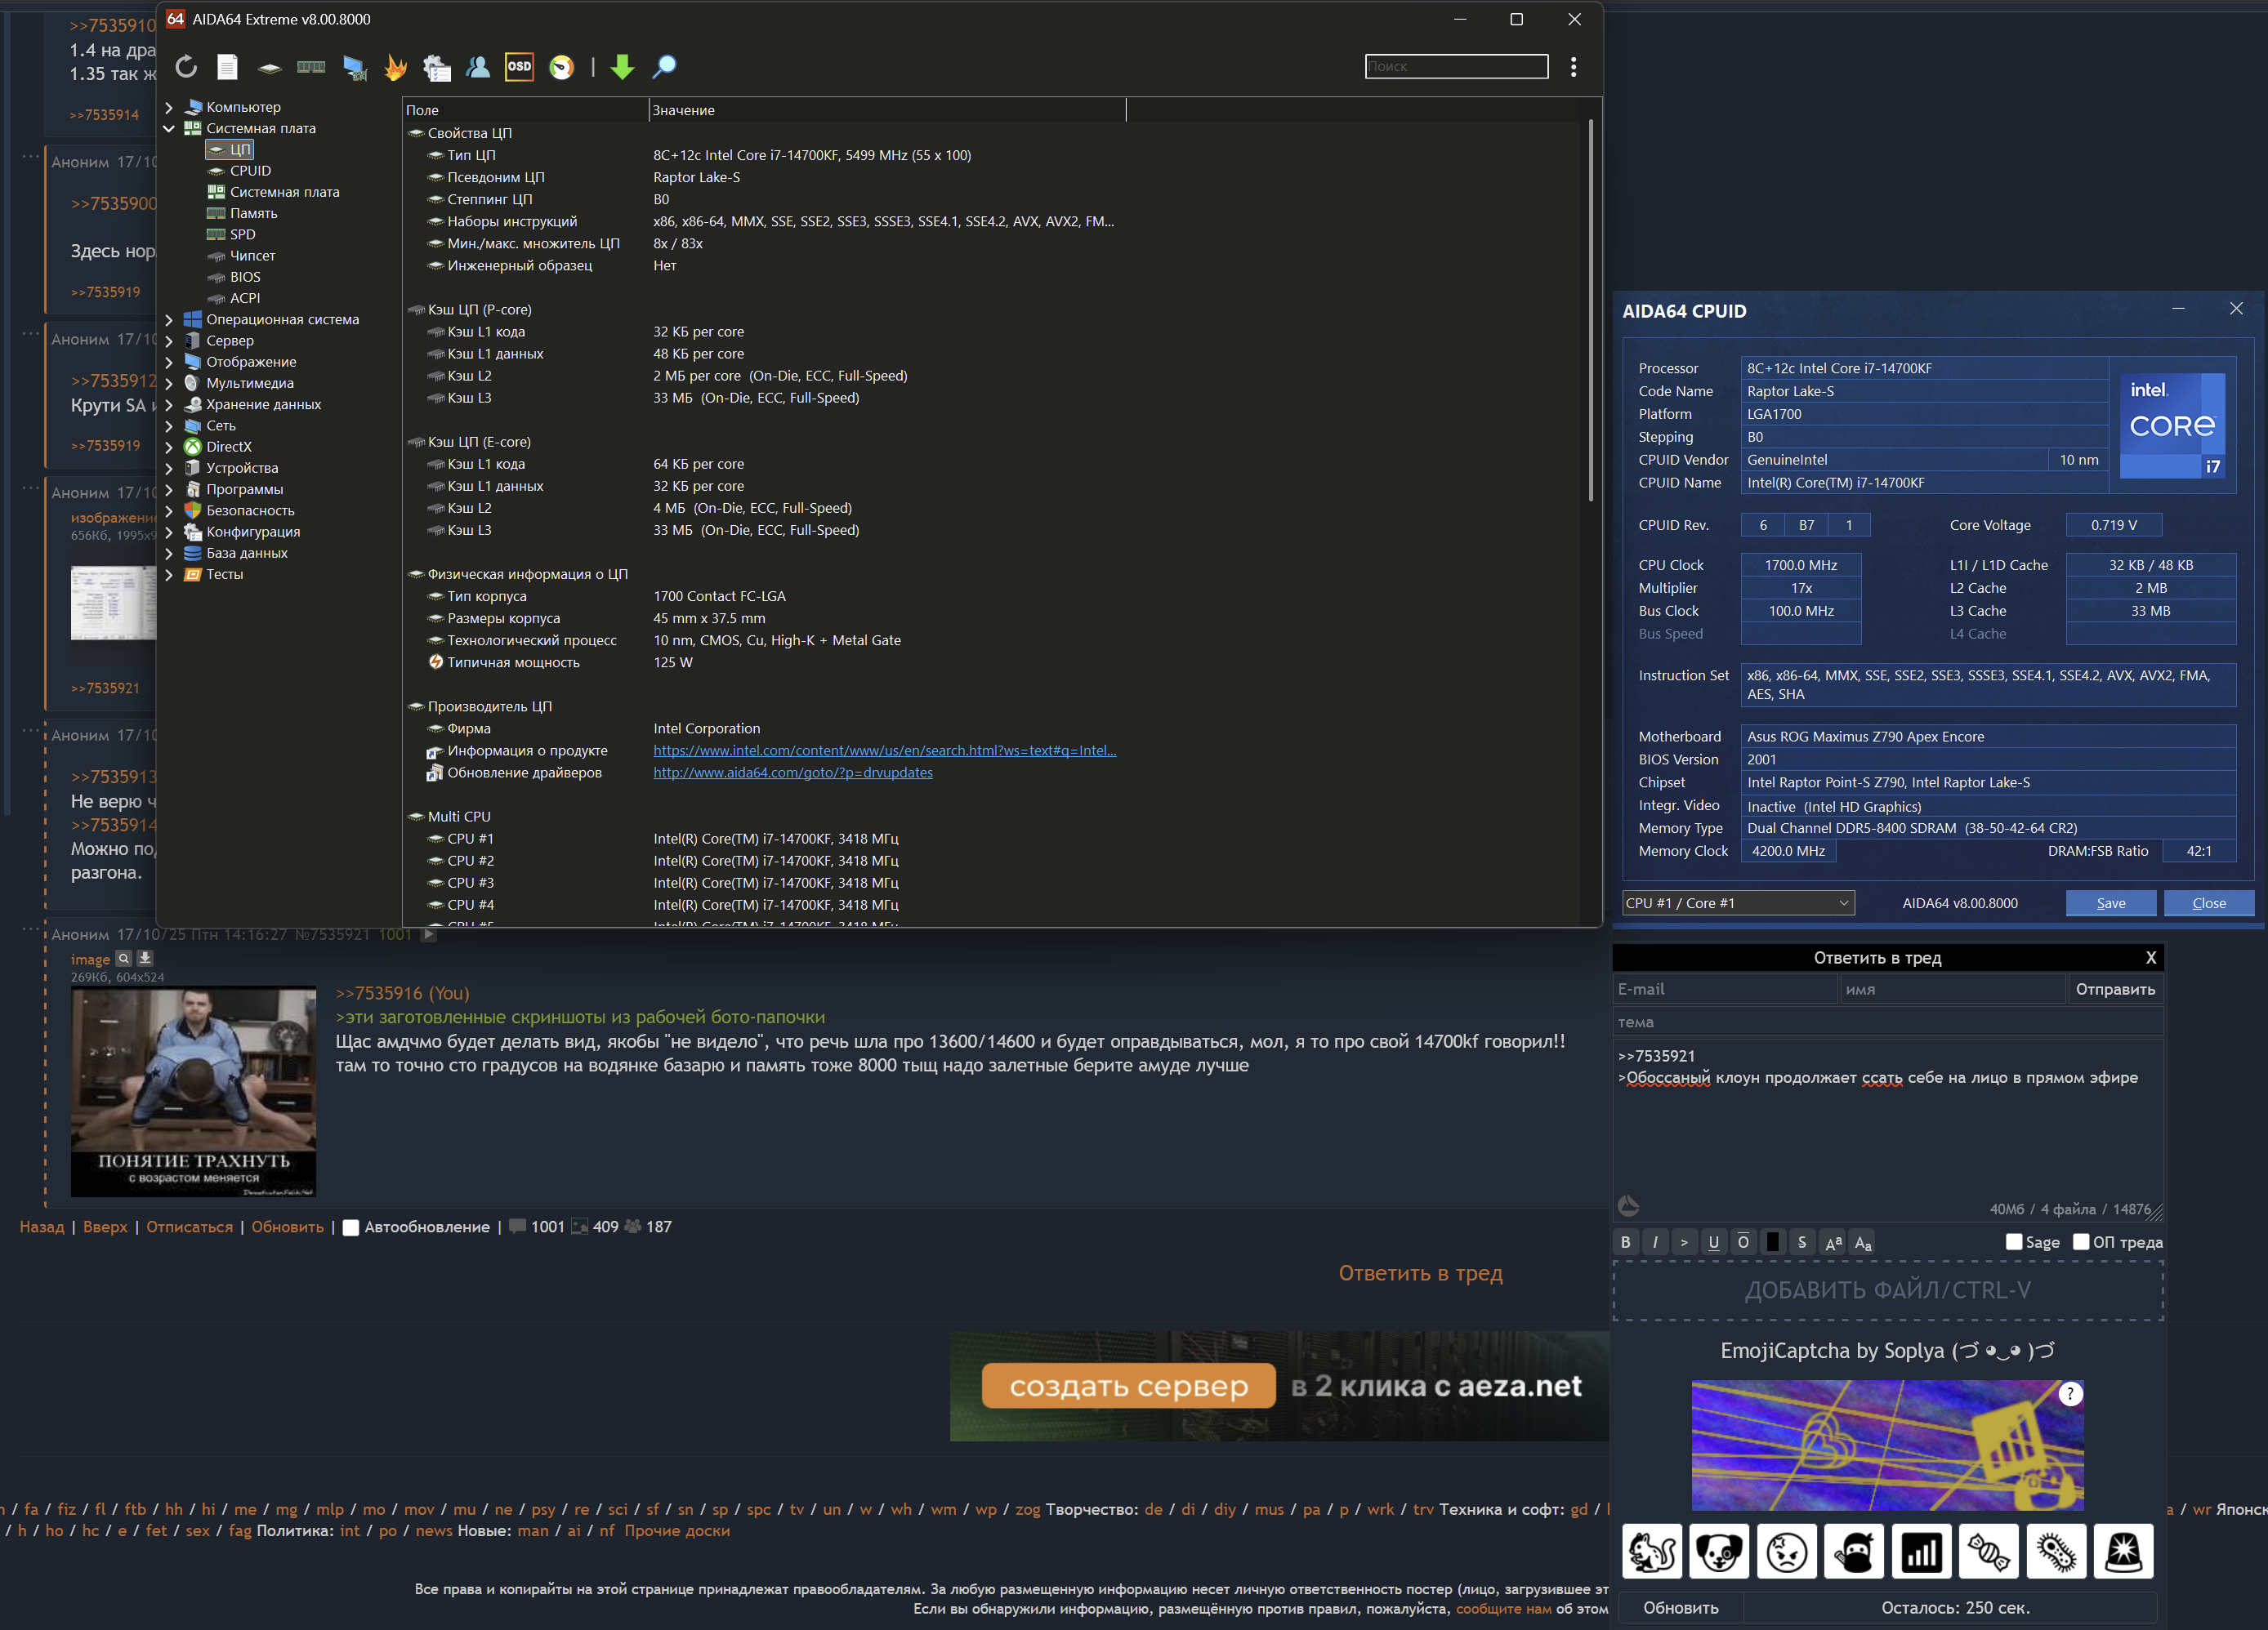Click the green download arrow icon
Image resolution: width=2268 pixels, height=1630 pixels.
(622, 67)
